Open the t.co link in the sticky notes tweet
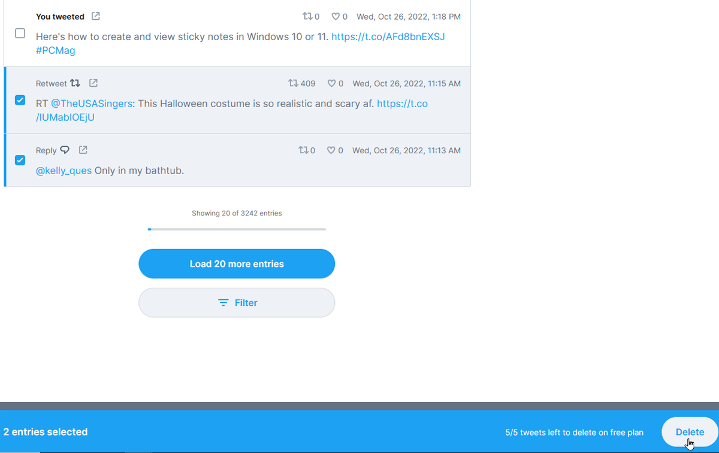Screen dimensions: 719x453 click(388, 37)
